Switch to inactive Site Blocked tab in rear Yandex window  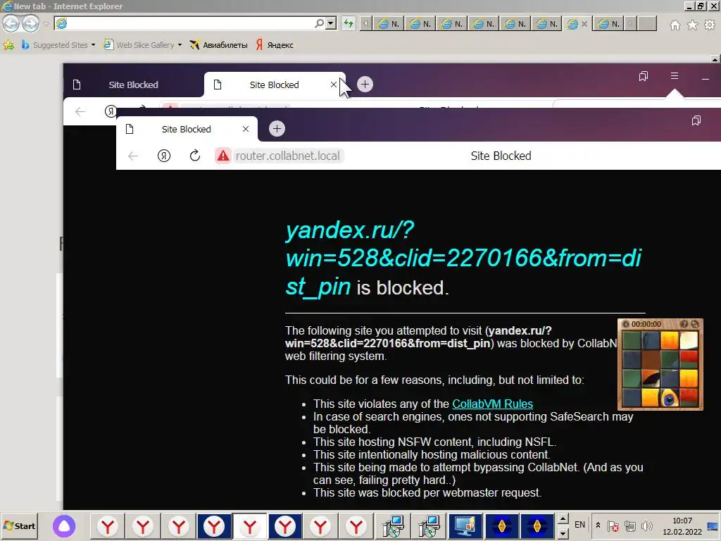point(133,85)
